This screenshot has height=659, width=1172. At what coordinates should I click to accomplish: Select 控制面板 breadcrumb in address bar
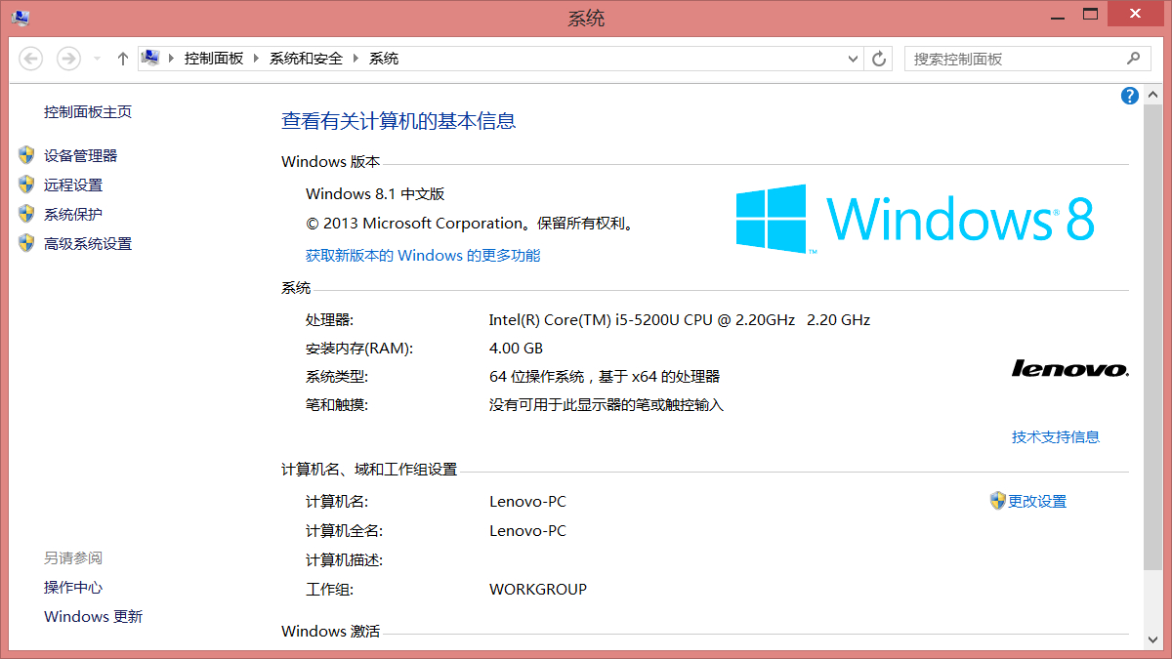pyautogui.click(x=214, y=59)
